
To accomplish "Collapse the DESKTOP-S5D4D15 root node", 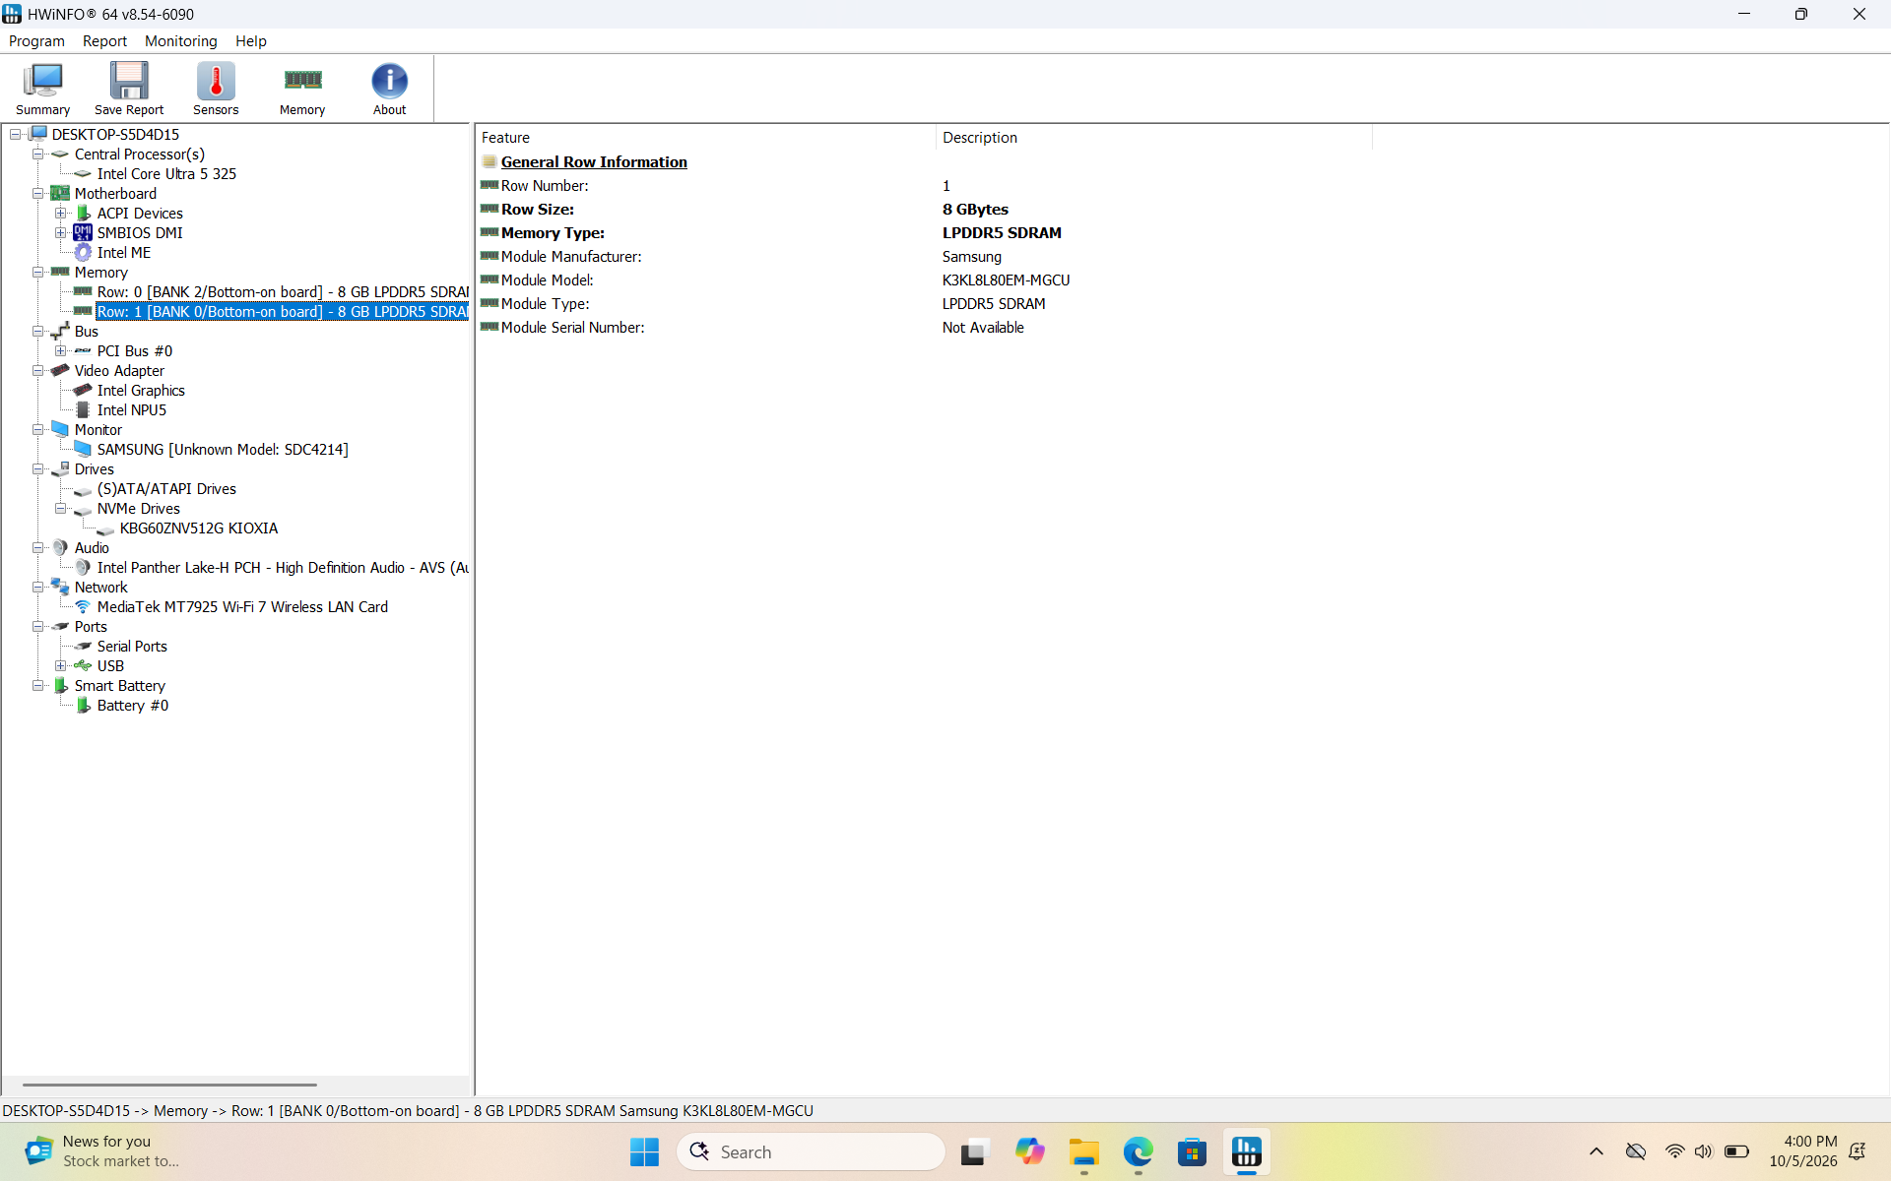I will click(16, 135).
